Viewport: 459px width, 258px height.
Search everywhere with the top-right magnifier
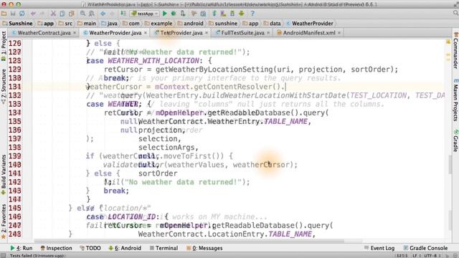click(455, 13)
